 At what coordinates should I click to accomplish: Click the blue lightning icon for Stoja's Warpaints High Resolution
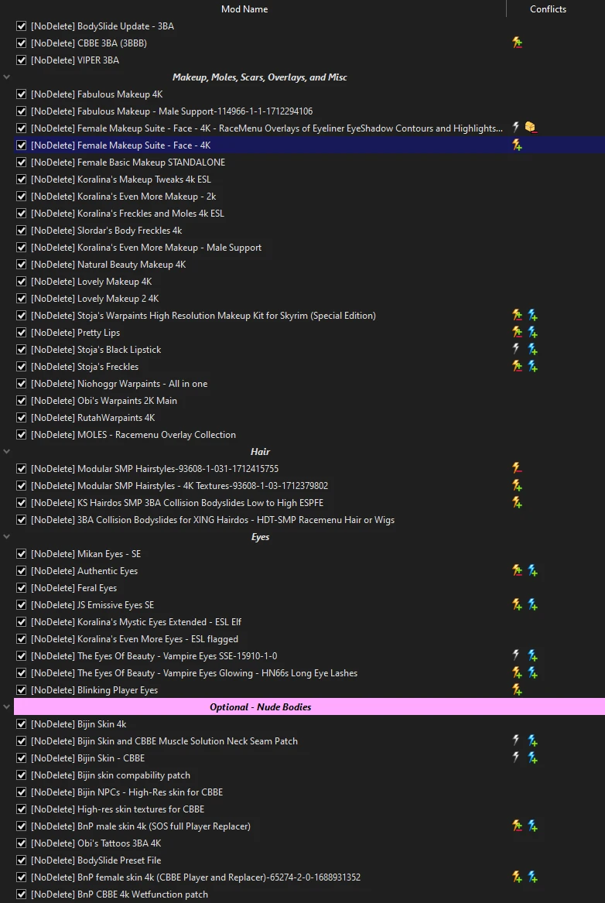(532, 315)
